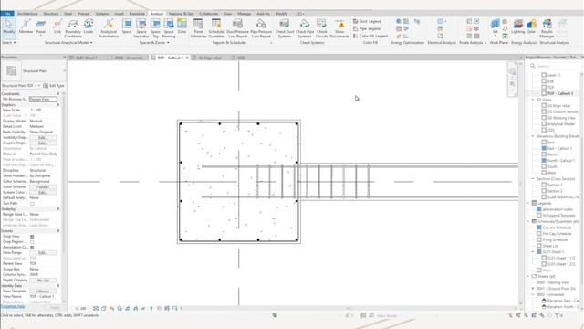
Task: Open the Space Naming tool
Action: pos(169,28)
